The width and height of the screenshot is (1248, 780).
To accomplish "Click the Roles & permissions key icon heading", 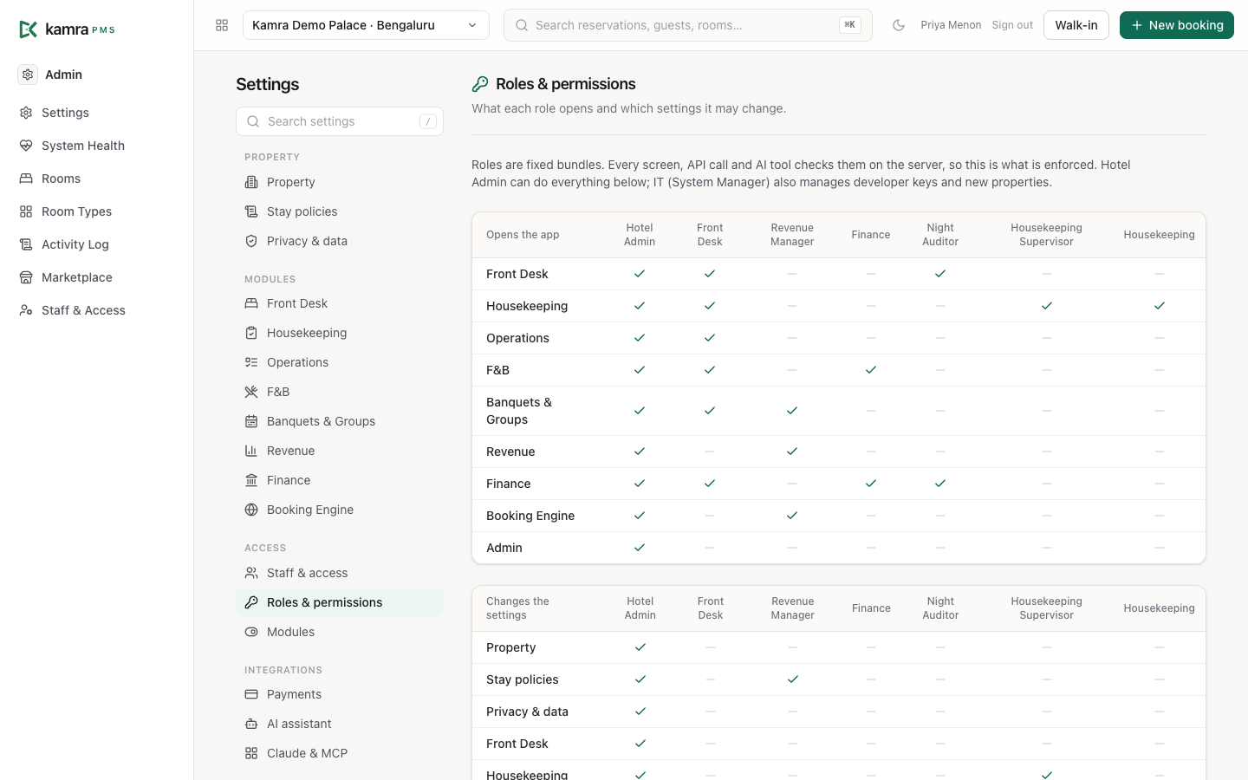I will 480,84.
